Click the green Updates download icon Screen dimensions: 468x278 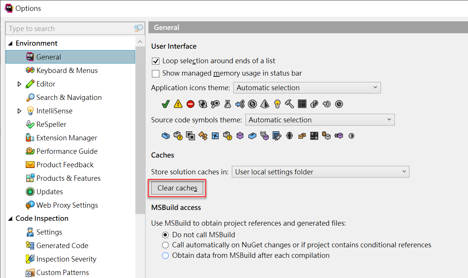click(x=29, y=192)
